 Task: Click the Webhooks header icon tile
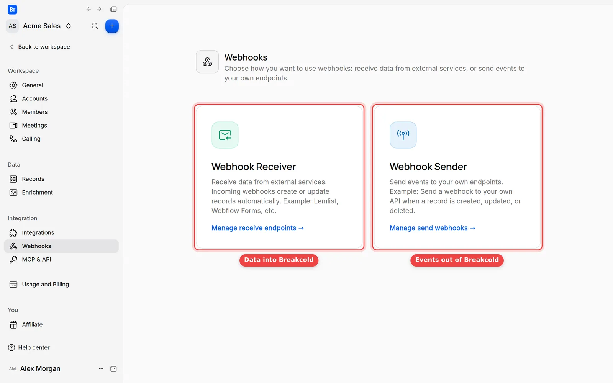point(207,62)
